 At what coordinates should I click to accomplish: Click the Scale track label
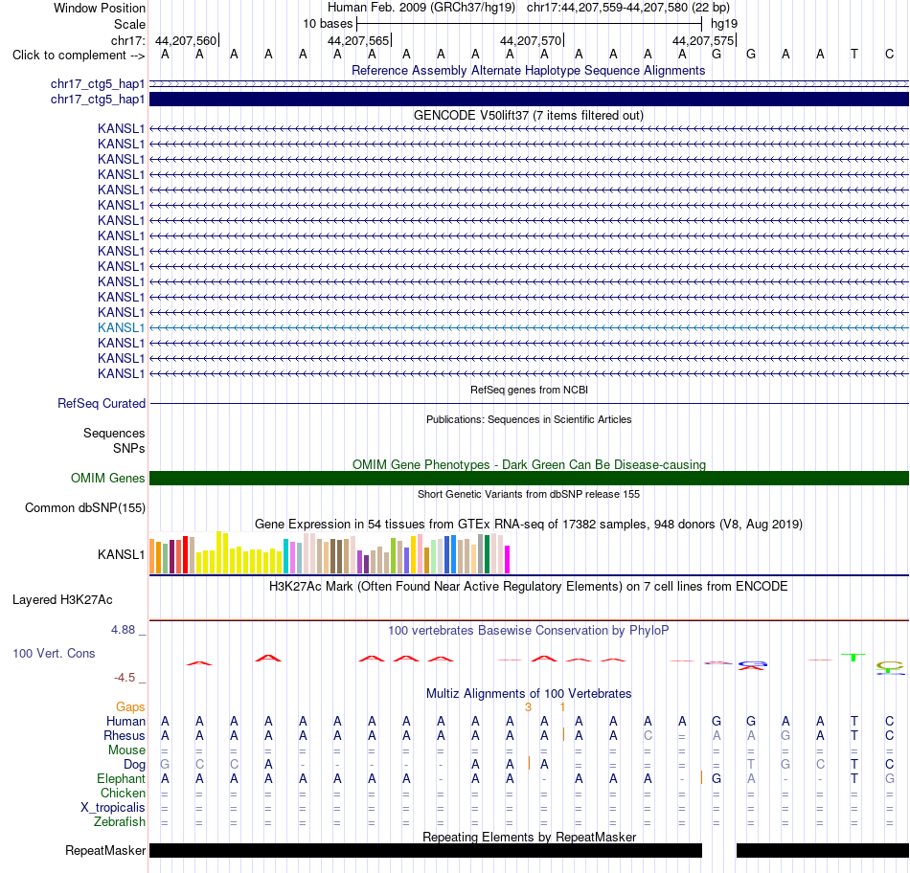tap(129, 24)
